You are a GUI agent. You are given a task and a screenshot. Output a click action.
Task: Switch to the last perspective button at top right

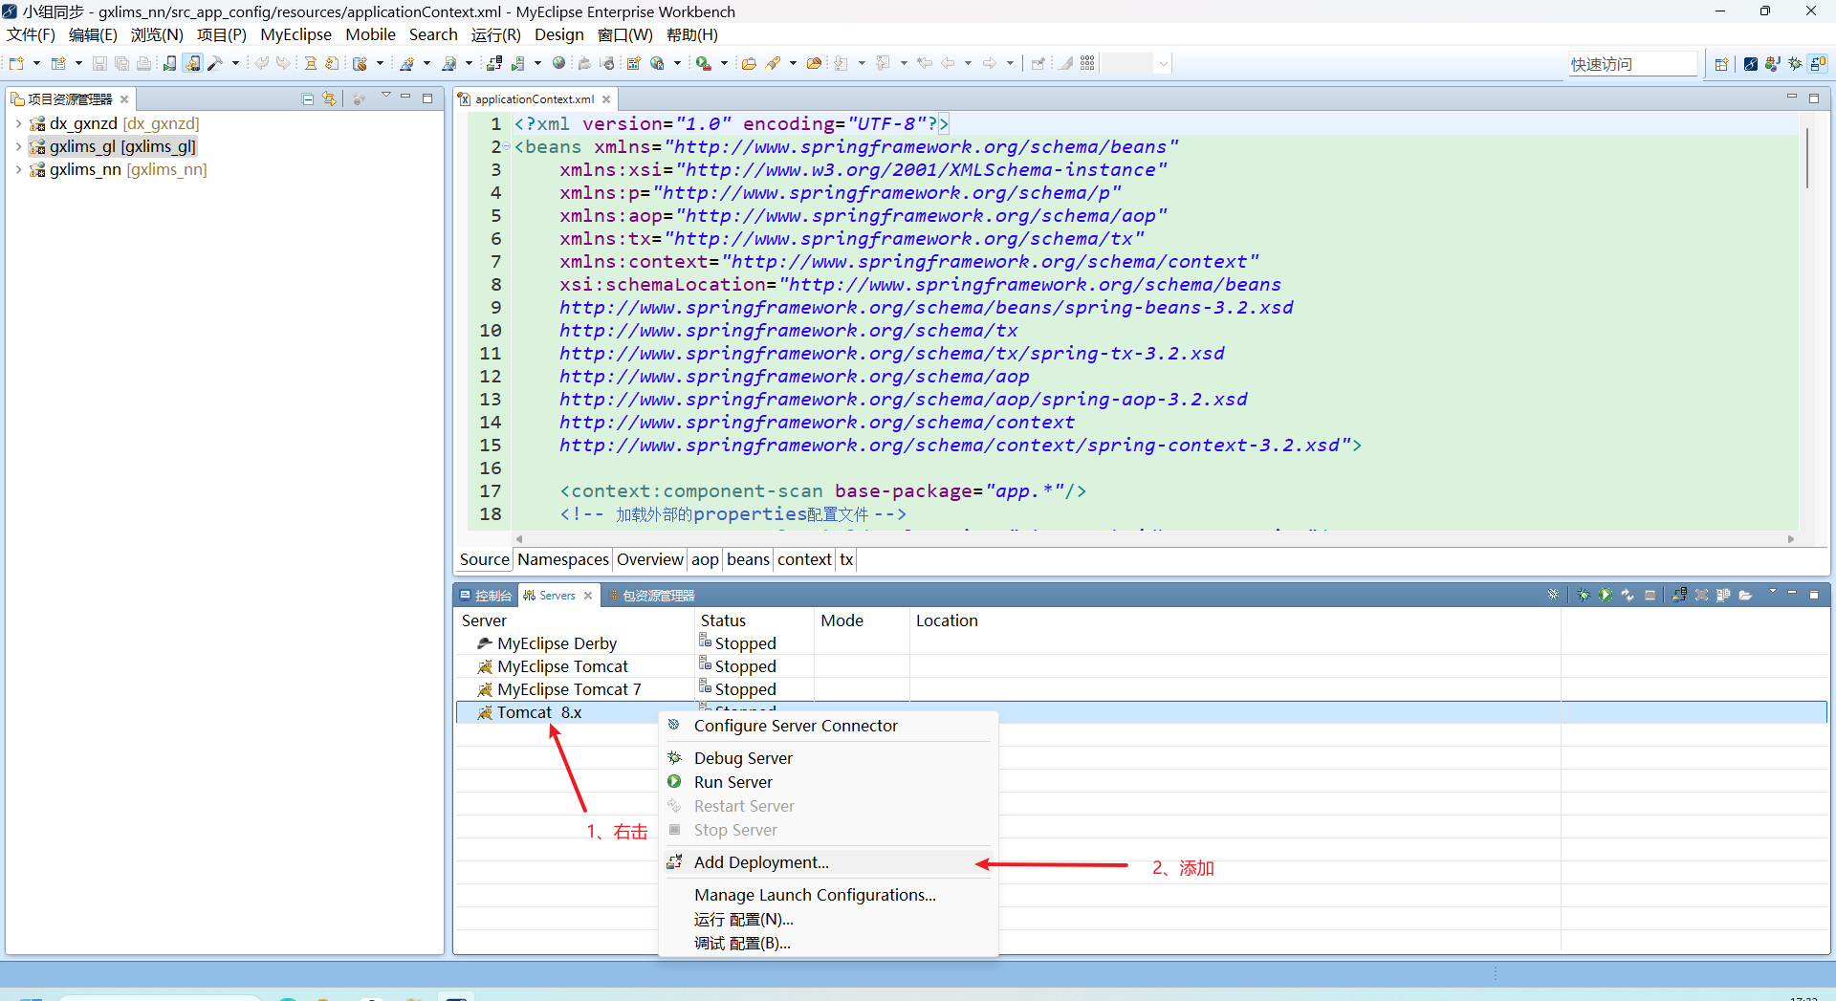click(1818, 64)
